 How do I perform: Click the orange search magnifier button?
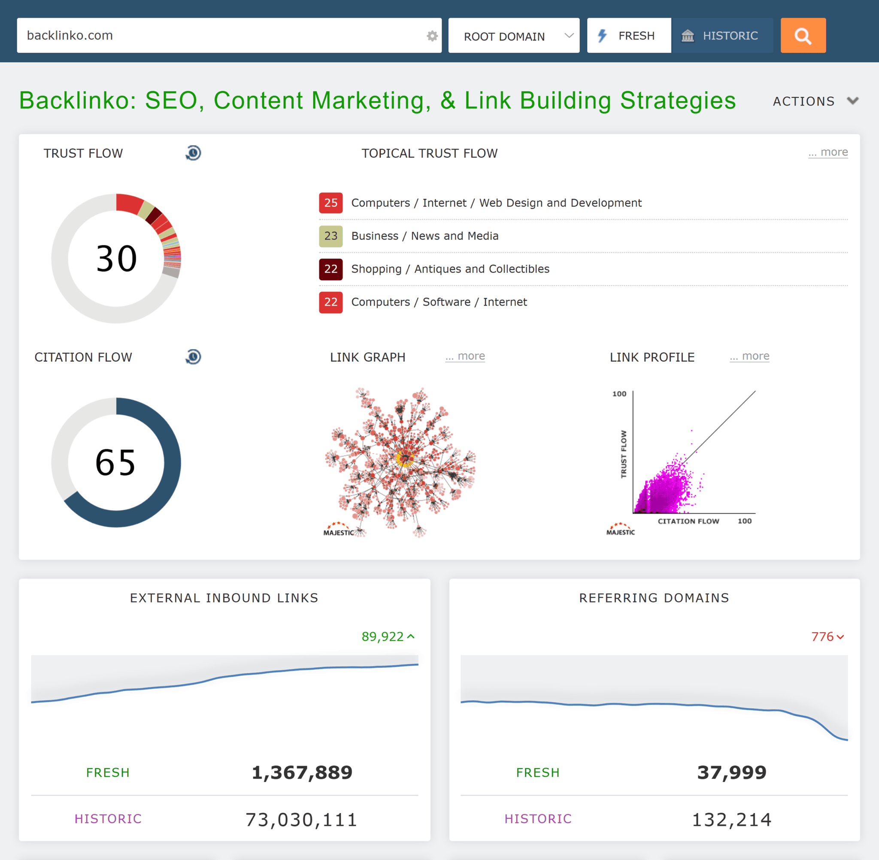(803, 35)
